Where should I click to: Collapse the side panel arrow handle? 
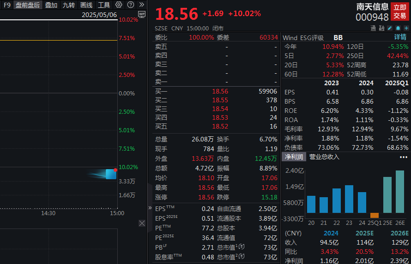[x=150, y=208]
